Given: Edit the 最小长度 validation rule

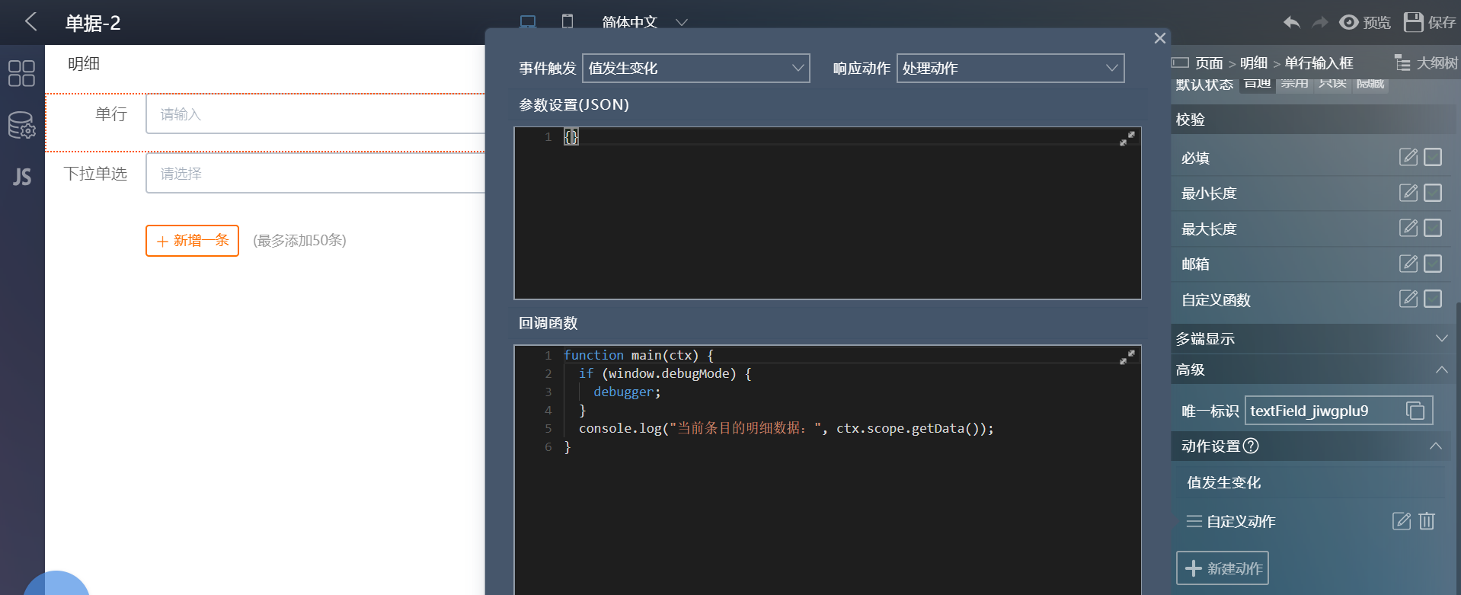Looking at the screenshot, I should [x=1408, y=193].
